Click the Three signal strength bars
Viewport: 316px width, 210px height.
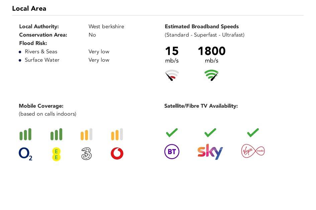pos(86,134)
